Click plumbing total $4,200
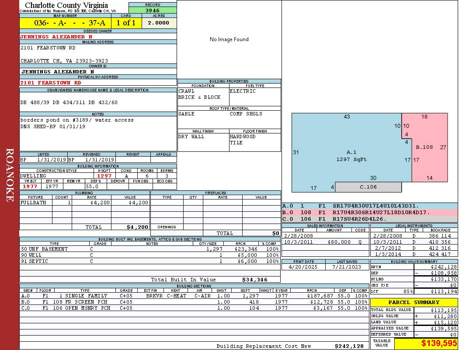 [x=137, y=227]
